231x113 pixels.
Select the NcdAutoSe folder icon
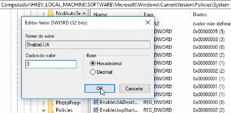[x=51, y=13]
